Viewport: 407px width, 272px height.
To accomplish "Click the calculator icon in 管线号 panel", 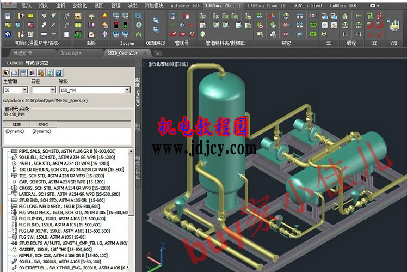I will 173,16.
